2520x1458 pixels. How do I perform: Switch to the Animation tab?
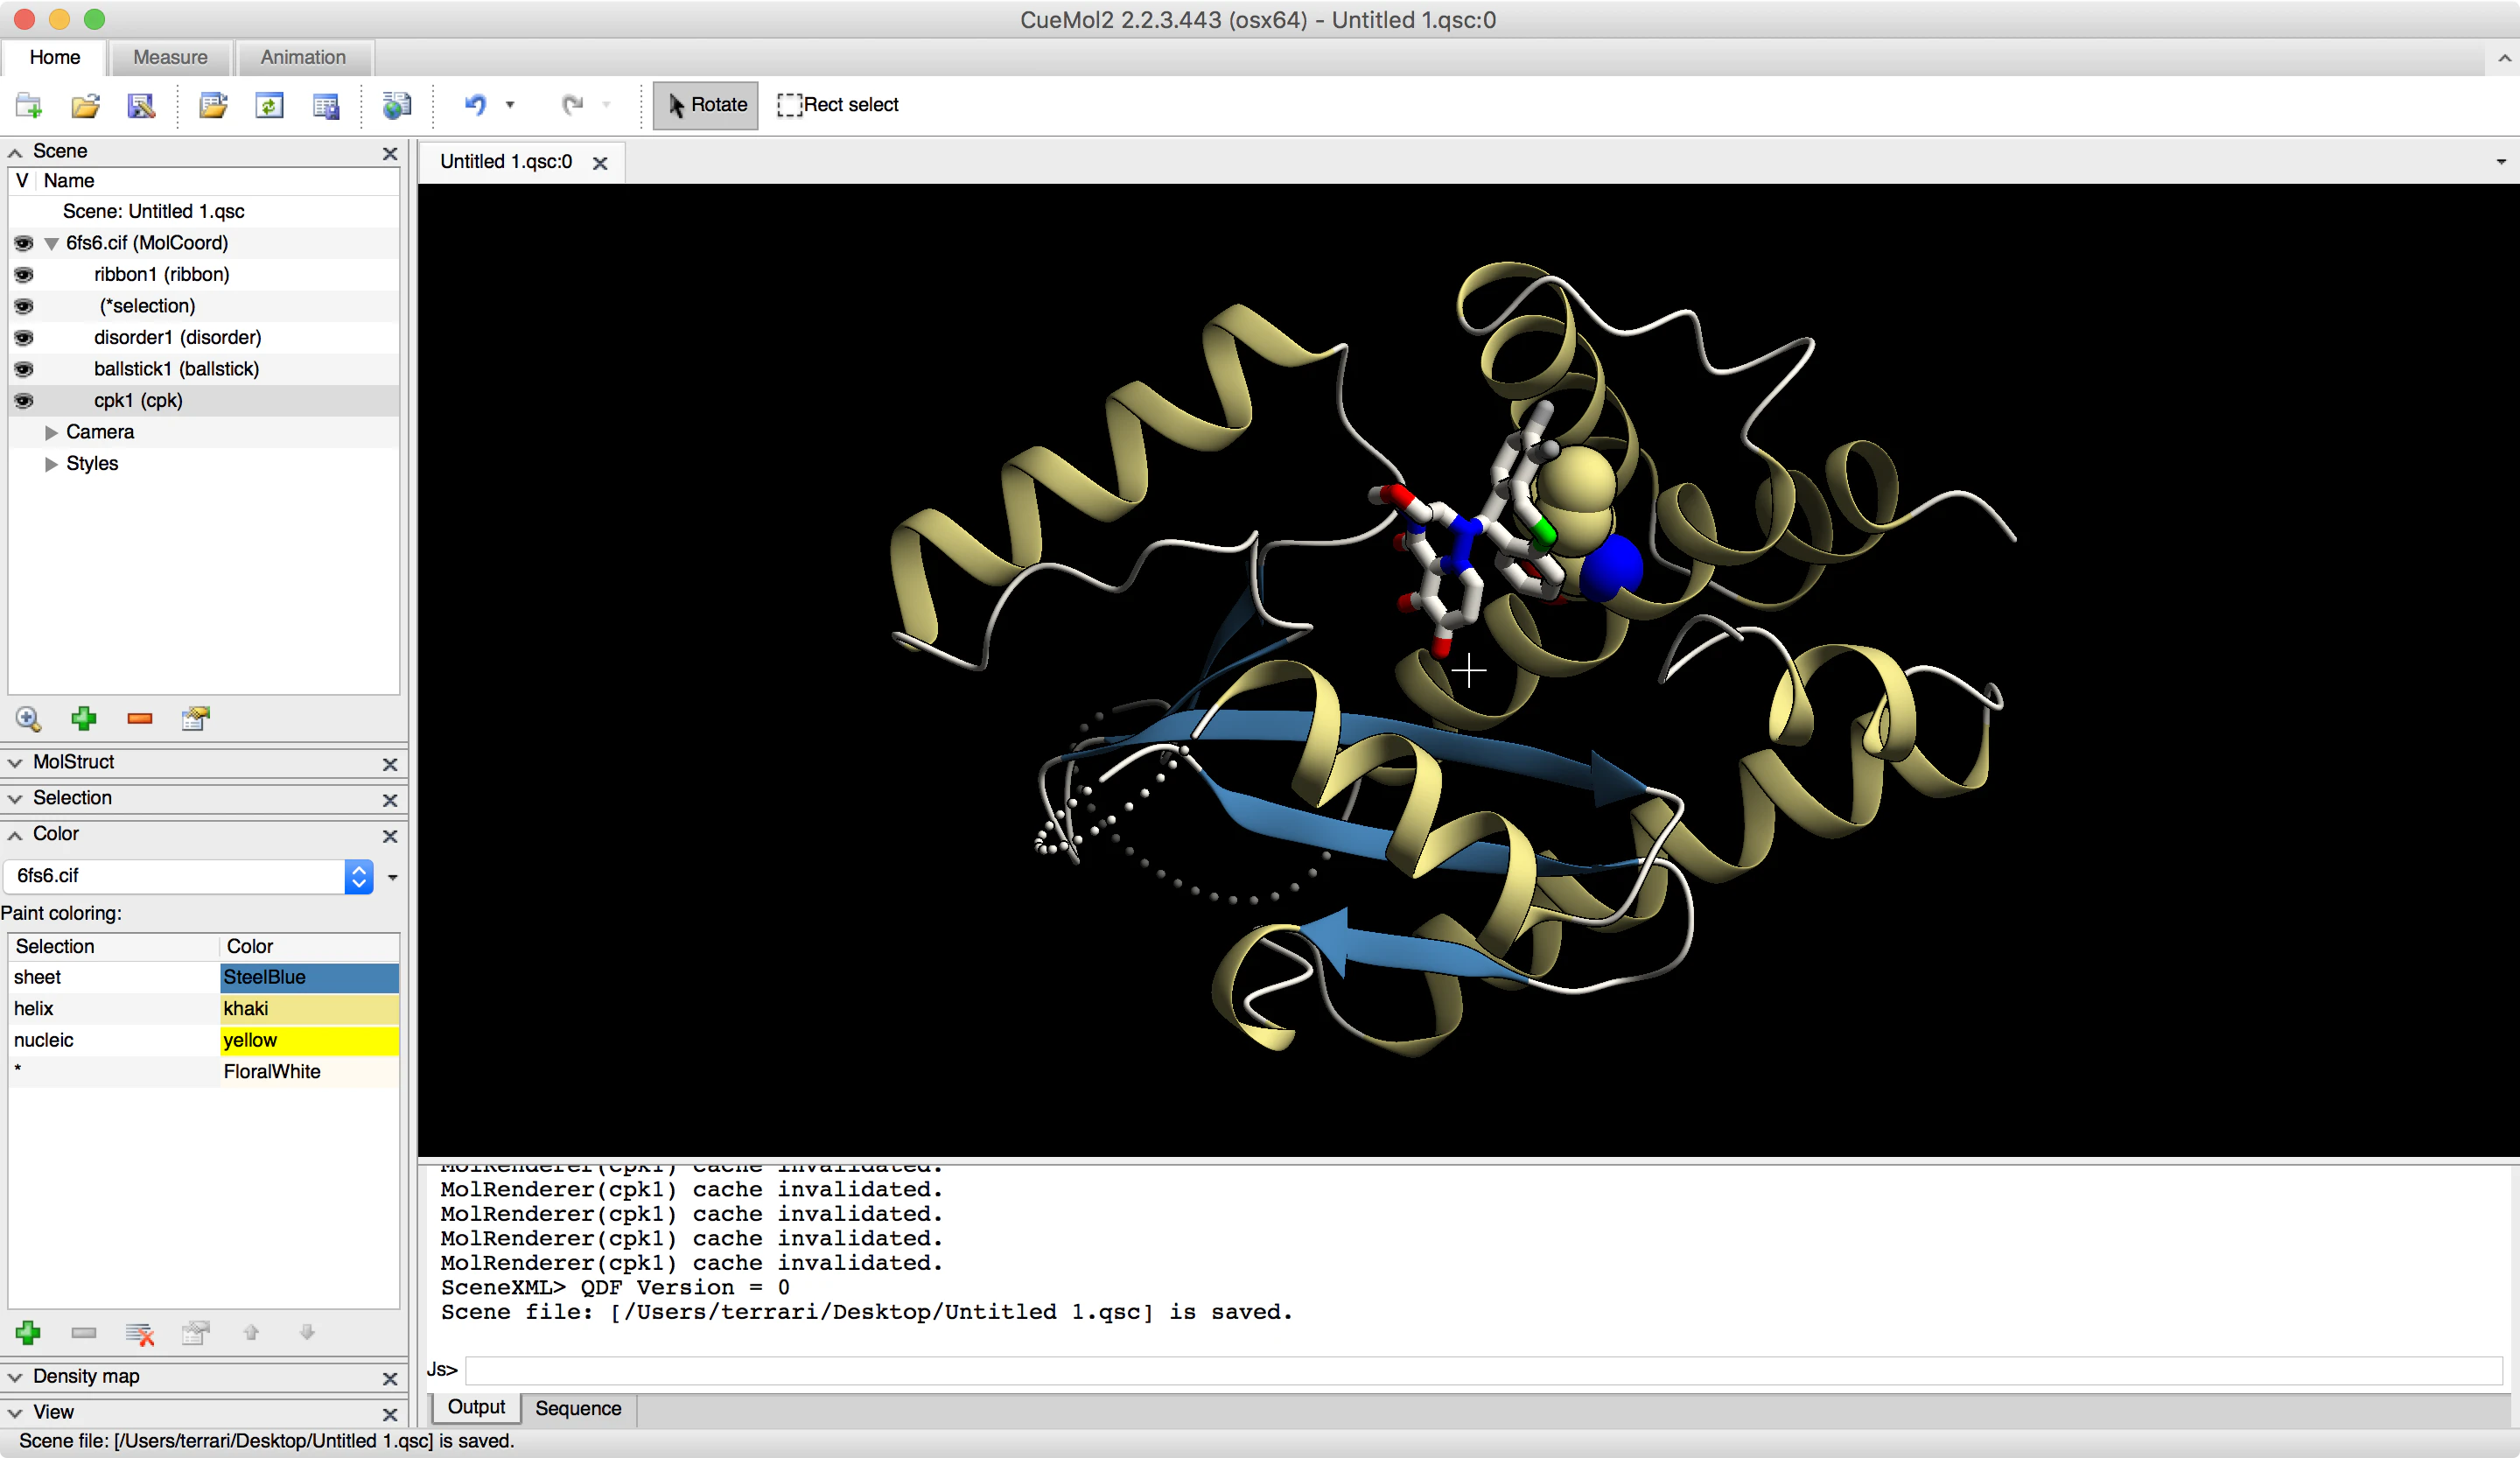point(303,57)
